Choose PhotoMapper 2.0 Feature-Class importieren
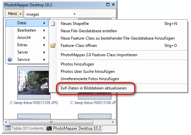This screenshot has height=135, width=191. (99, 55)
